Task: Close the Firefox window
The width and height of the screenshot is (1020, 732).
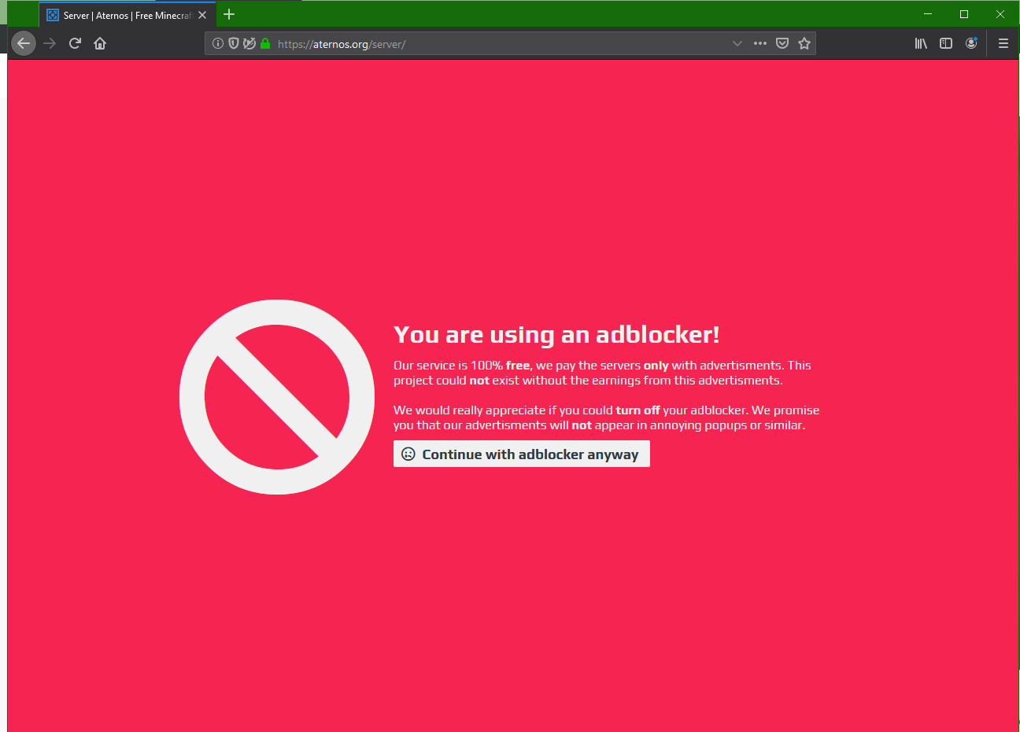Action: [1000, 14]
